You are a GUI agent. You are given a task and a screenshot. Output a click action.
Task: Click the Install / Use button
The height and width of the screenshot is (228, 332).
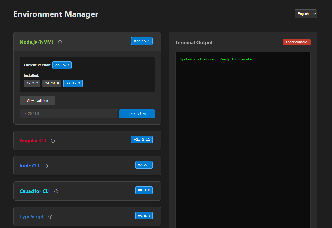click(x=137, y=114)
